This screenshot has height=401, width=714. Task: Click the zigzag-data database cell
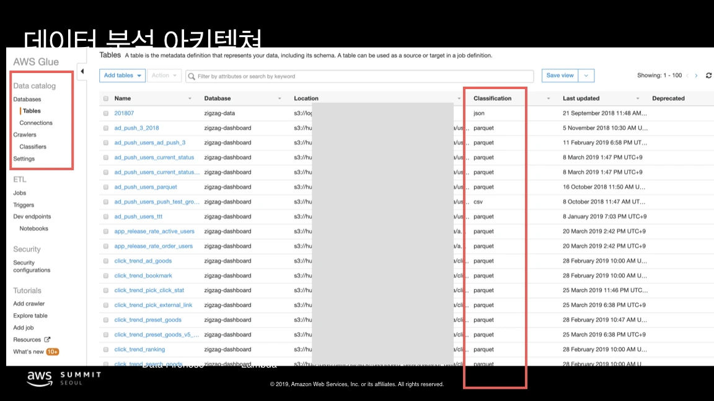click(219, 113)
